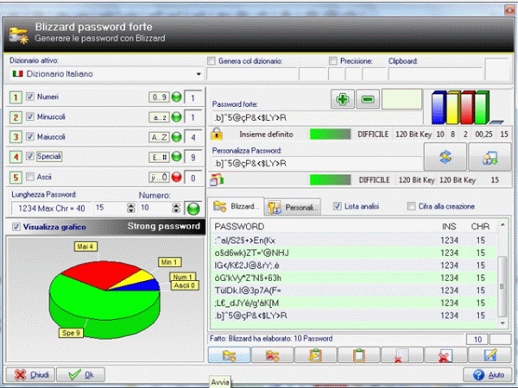Click the Italian flag chart icon
Viewport: 518px width, 388px height.
tap(217, 179)
